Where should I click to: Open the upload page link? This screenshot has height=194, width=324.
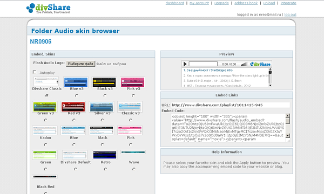[269, 3]
